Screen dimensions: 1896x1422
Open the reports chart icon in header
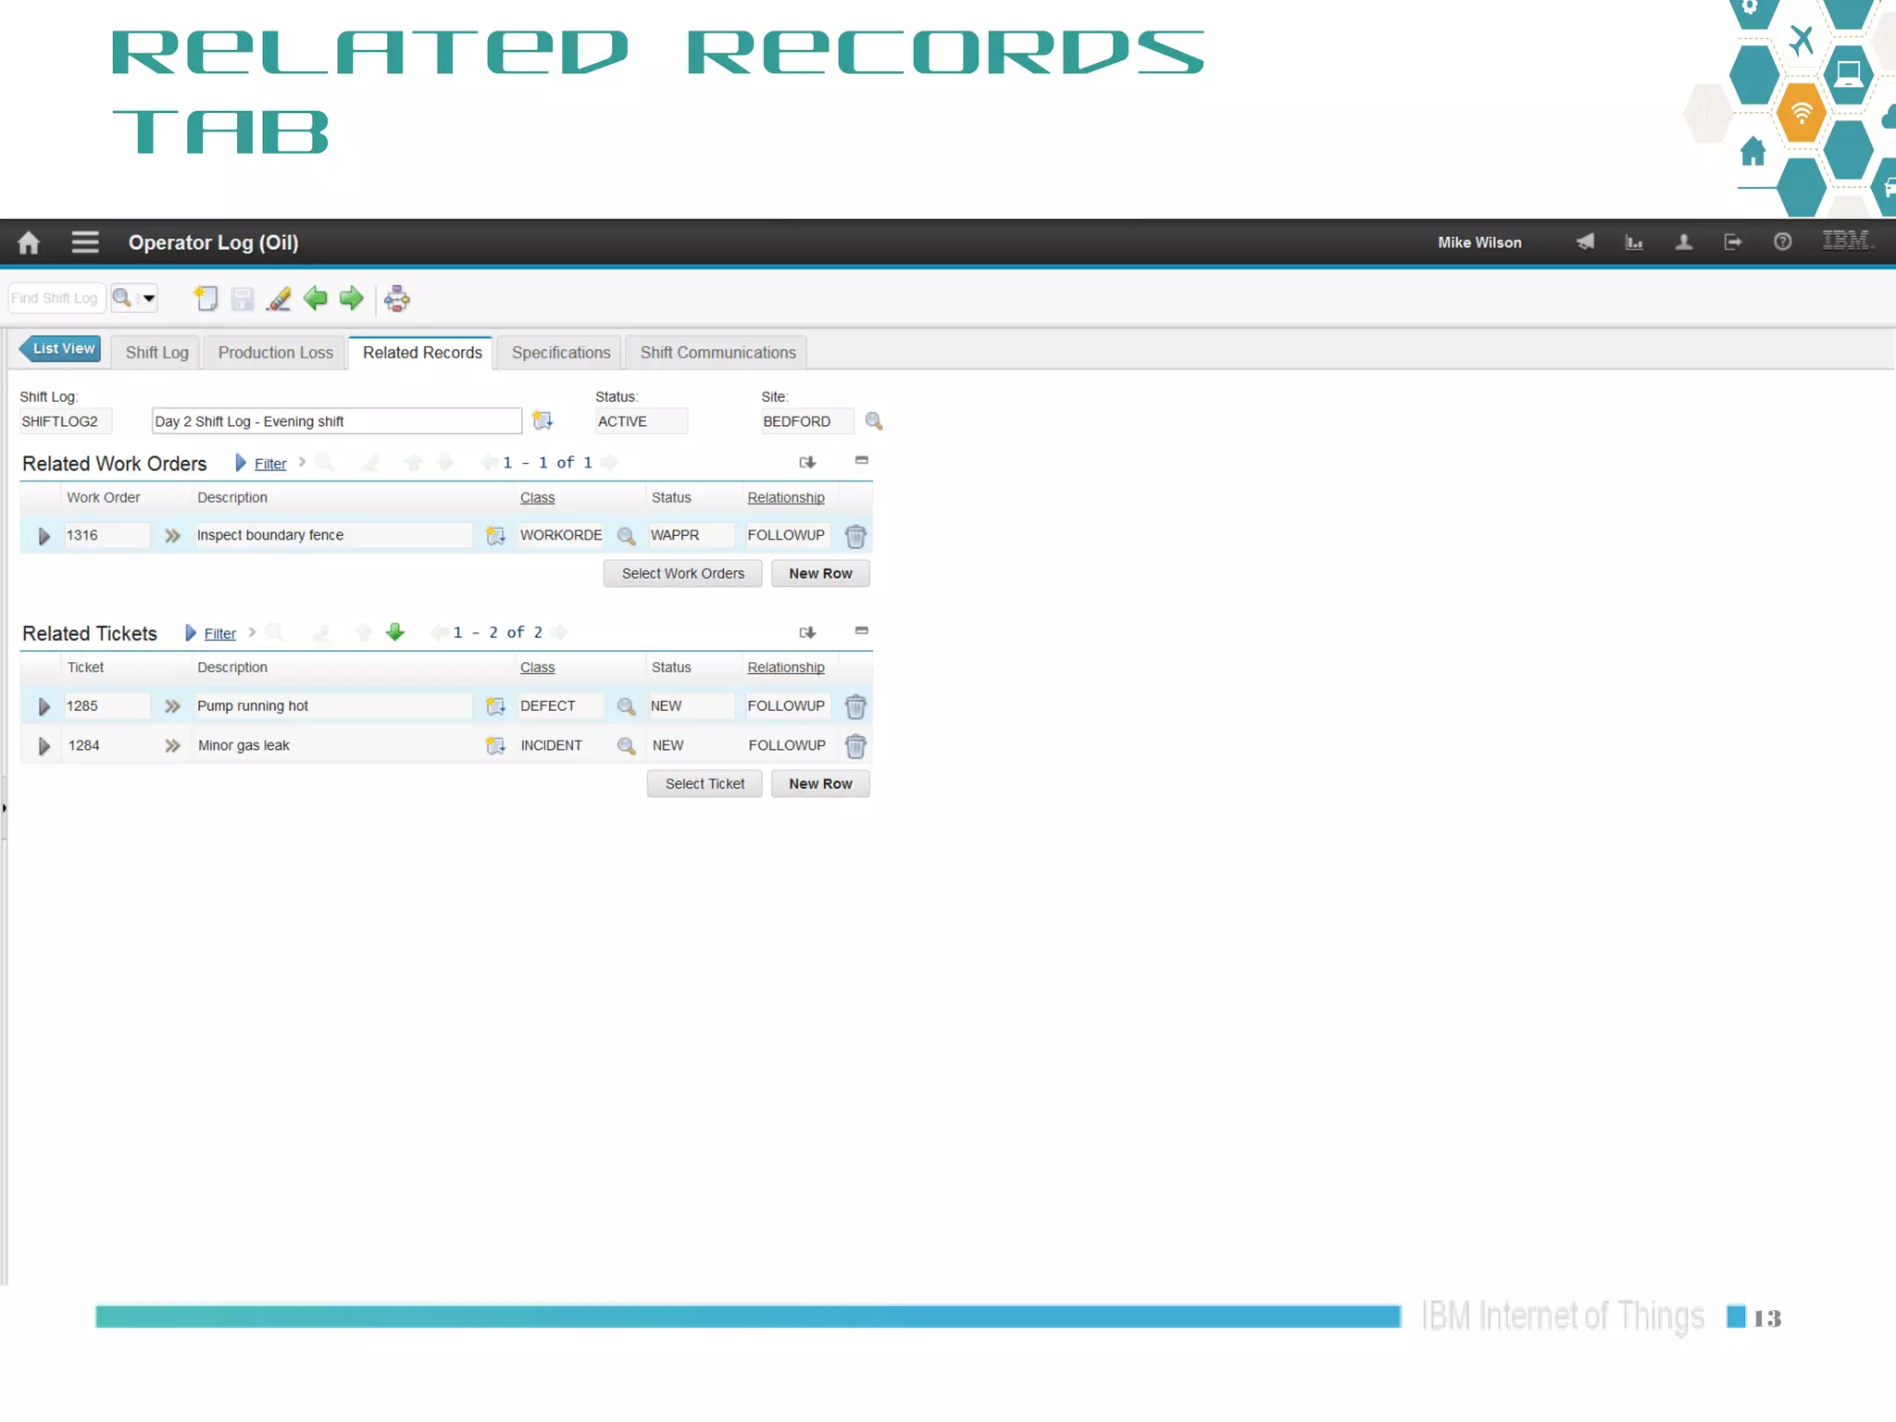pos(1634,243)
